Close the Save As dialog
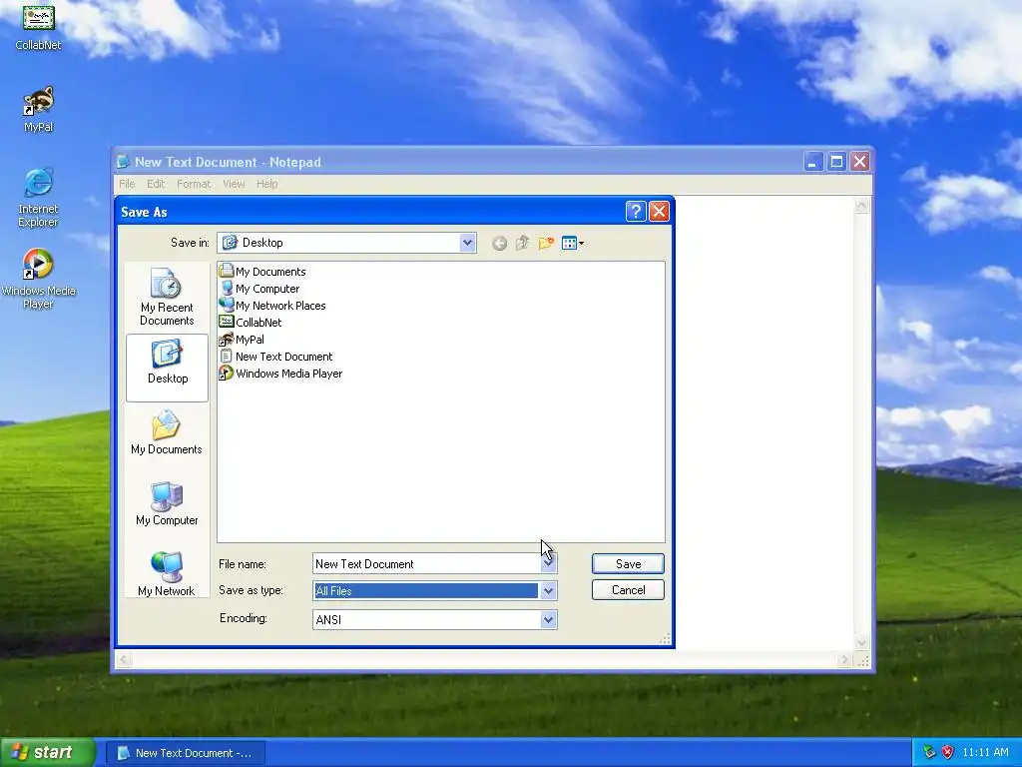Image resolution: width=1022 pixels, height=767 pixels. pos(659,212)
